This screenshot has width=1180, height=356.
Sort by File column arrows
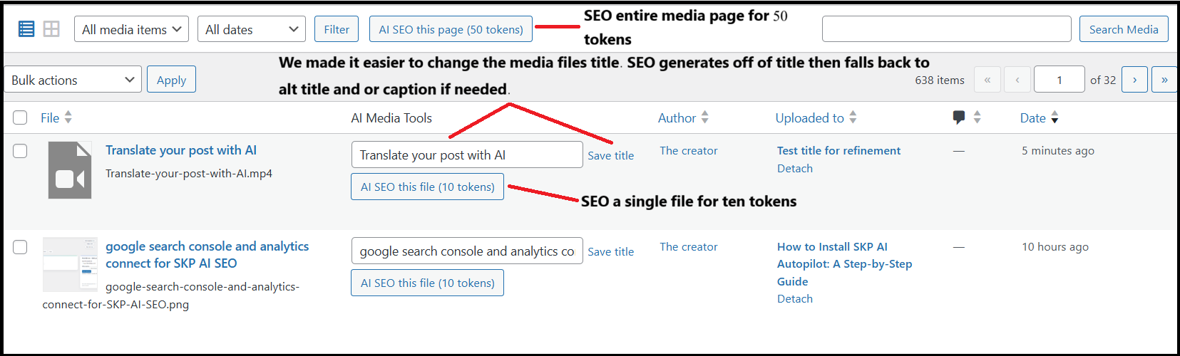click(x=68, y=117)
